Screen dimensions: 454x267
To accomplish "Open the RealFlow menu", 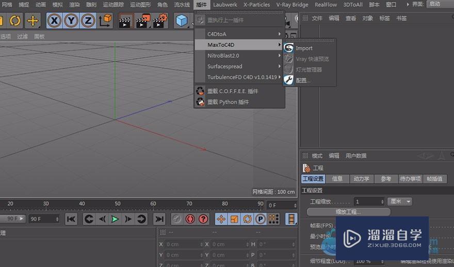I will click(326, 5).
